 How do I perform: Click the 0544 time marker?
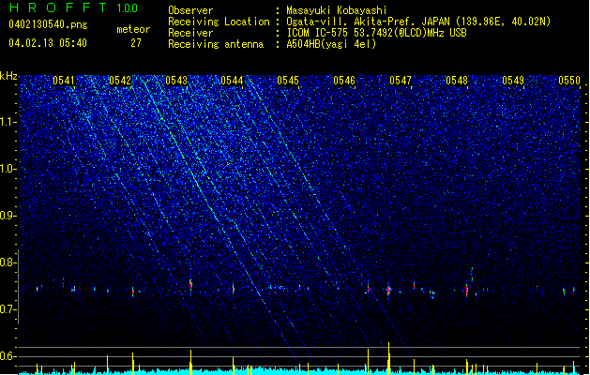(232, 81)
